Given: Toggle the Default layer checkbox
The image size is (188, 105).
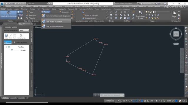Looking at the screenshot, I should tap(12, 50).
